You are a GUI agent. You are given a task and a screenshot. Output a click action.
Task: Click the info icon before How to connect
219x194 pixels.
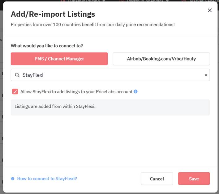13,179
